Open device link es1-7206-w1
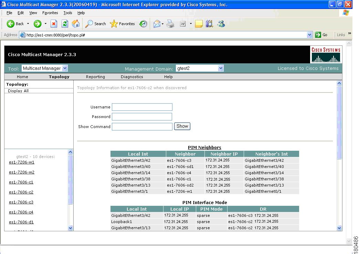359x254 pixels. click(22, 162)
